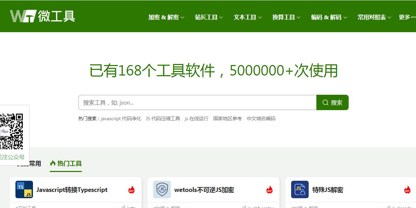
Task: Click the TS/JS icon on Javascript转换Typescript card
Action: [x=24, y=190]
